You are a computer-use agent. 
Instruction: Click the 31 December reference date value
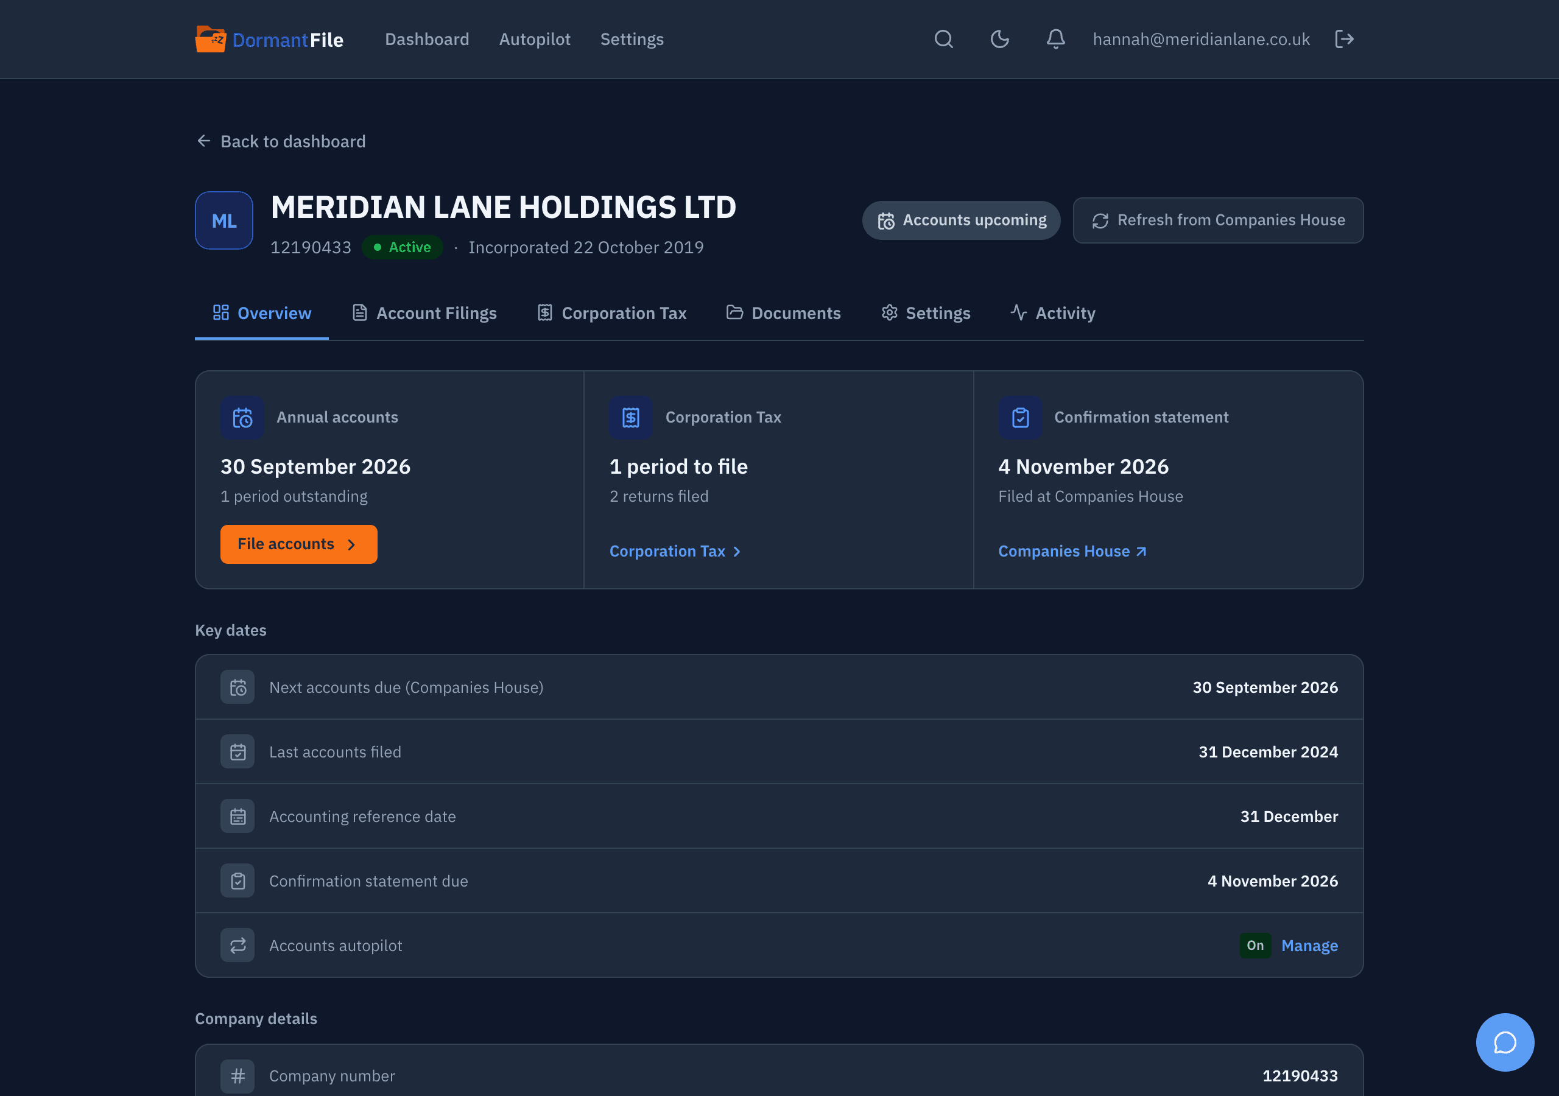tap(1289, 817)
